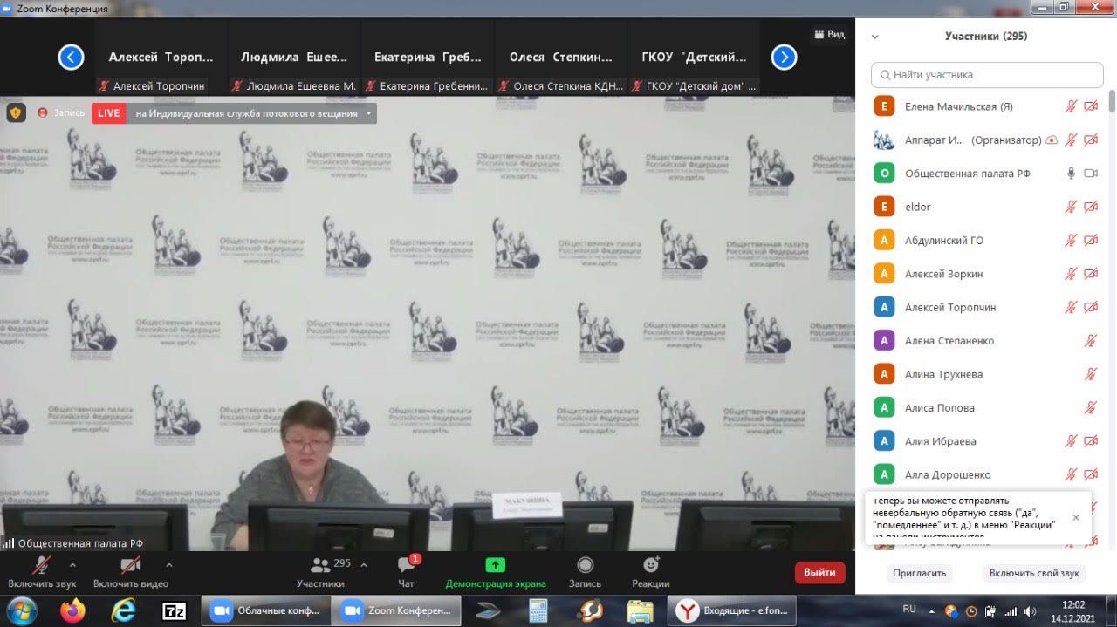Click the red LIVE badge

[109, 113]
